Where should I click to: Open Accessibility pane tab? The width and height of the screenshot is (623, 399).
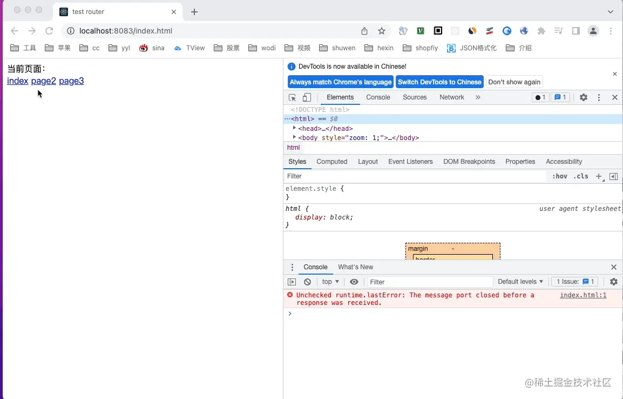coord(564,162)
